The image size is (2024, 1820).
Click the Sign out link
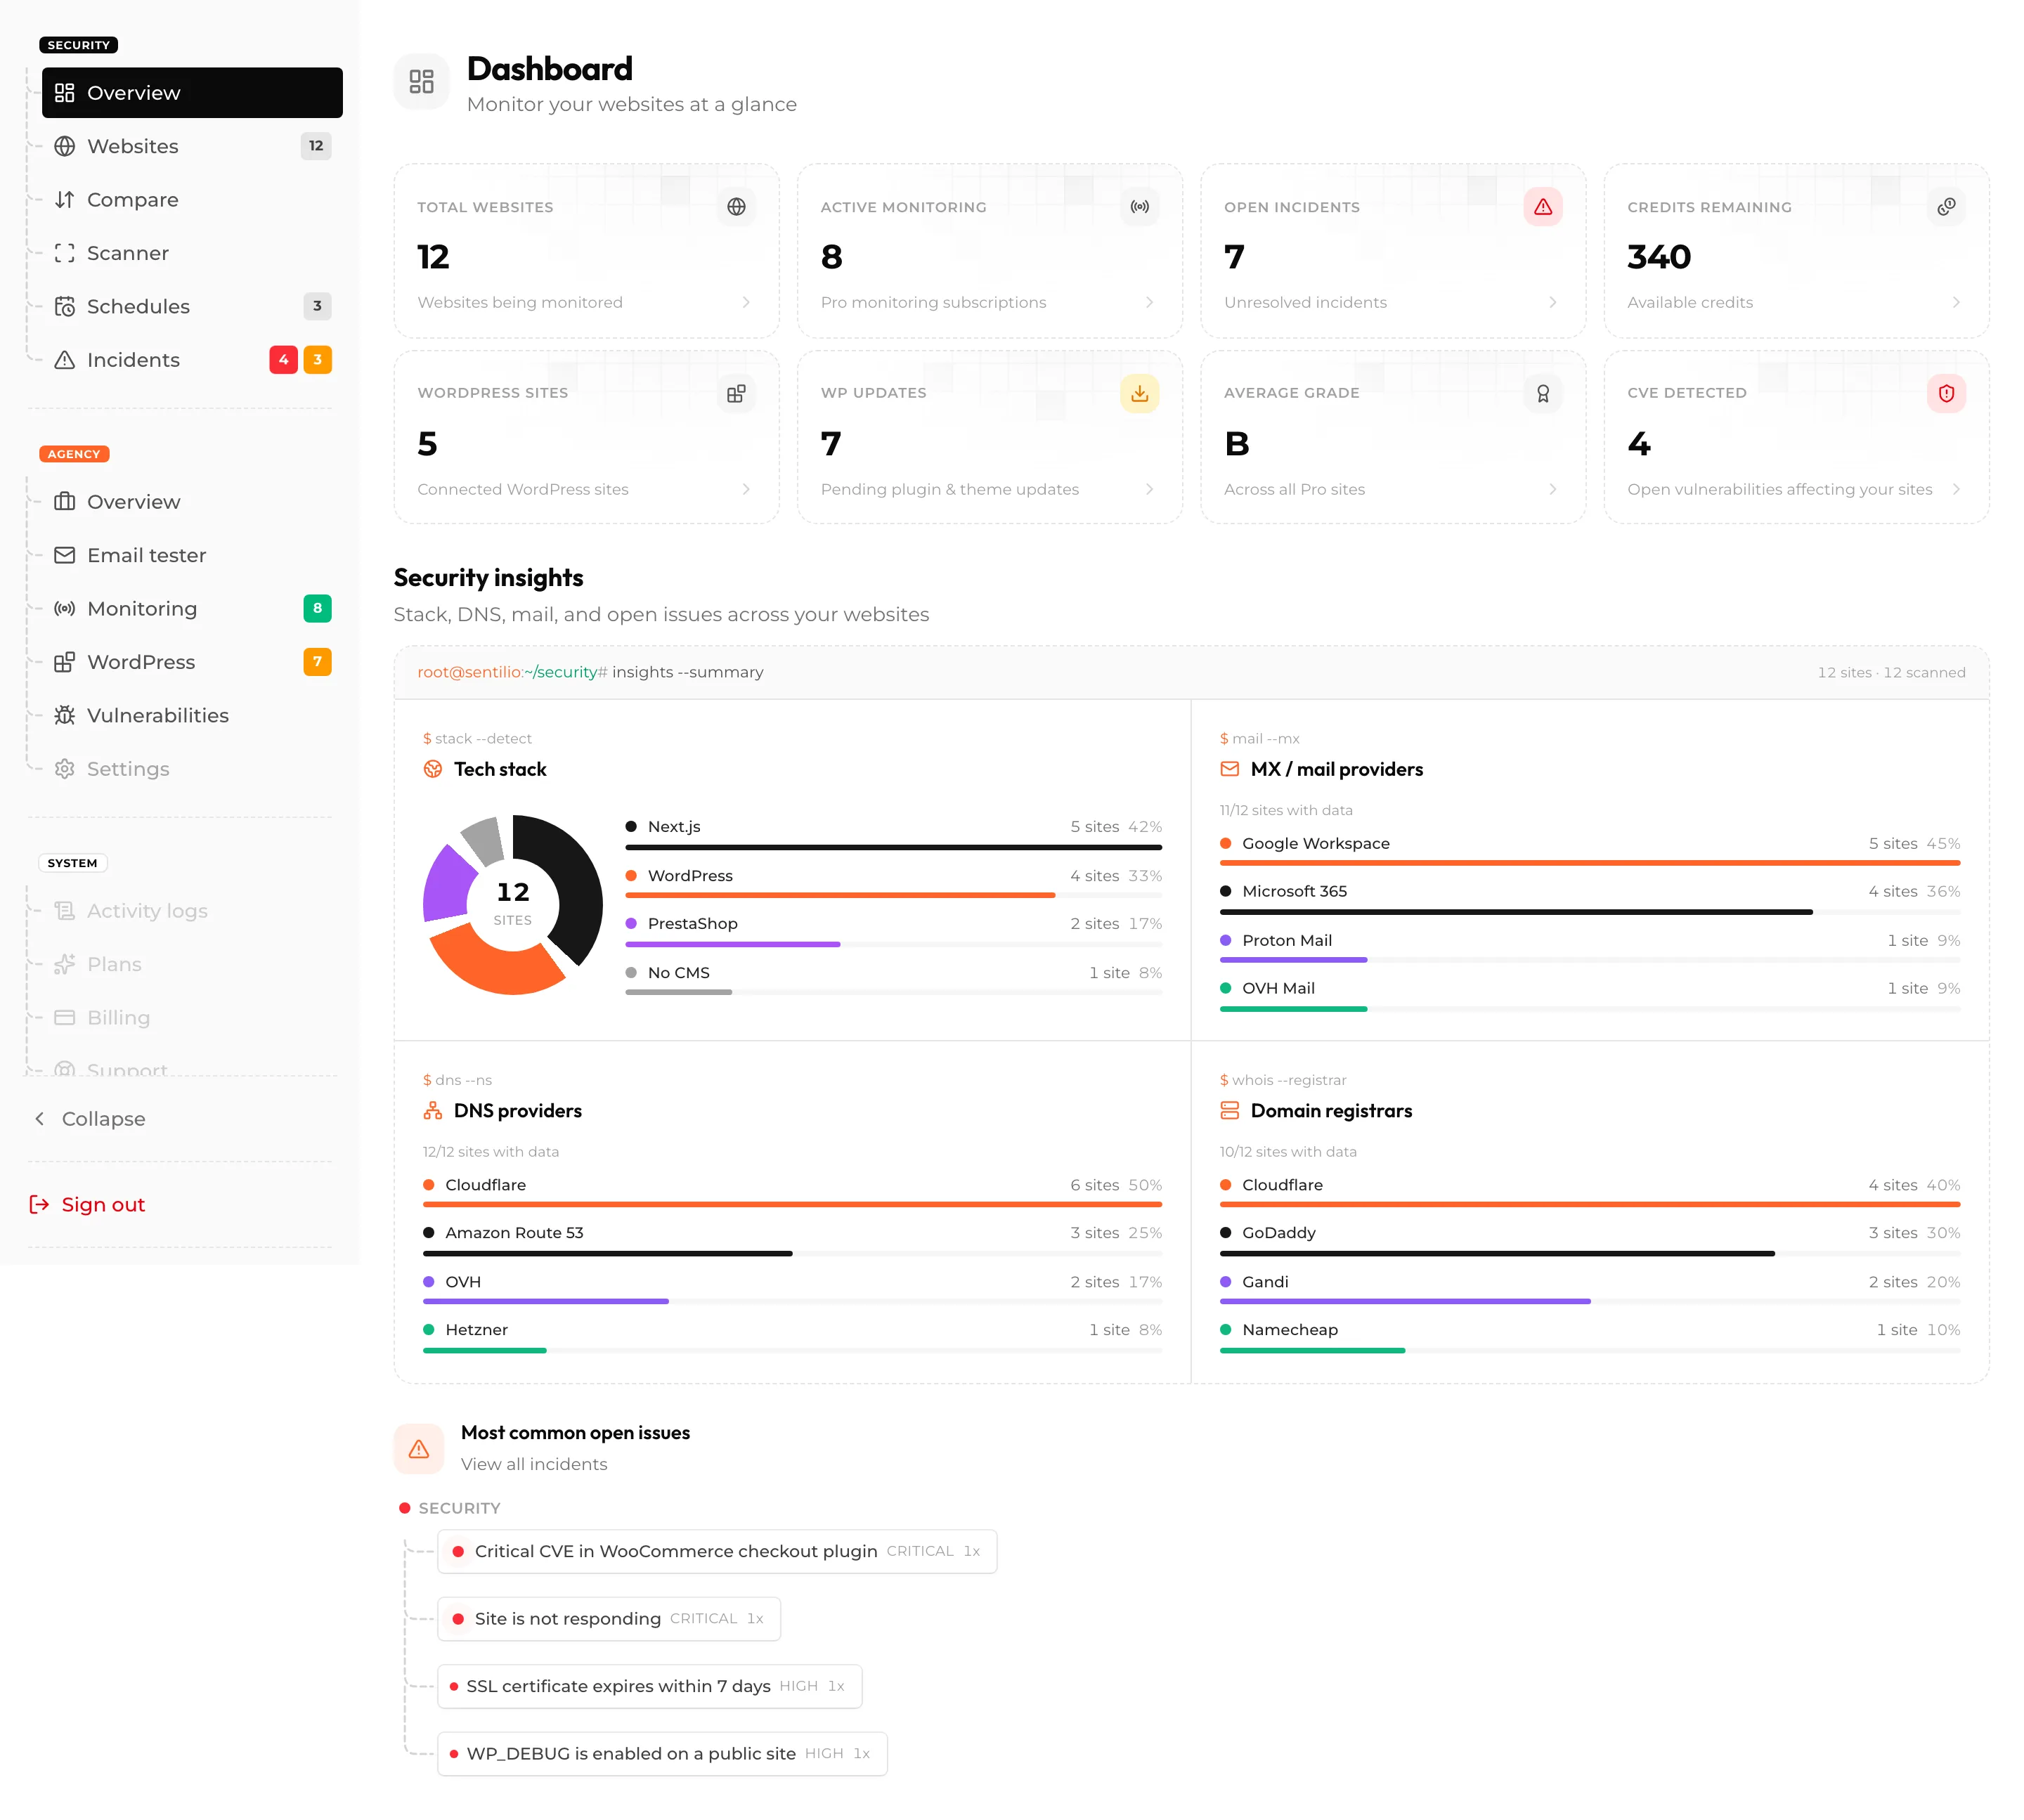[x=103, y=1205]
